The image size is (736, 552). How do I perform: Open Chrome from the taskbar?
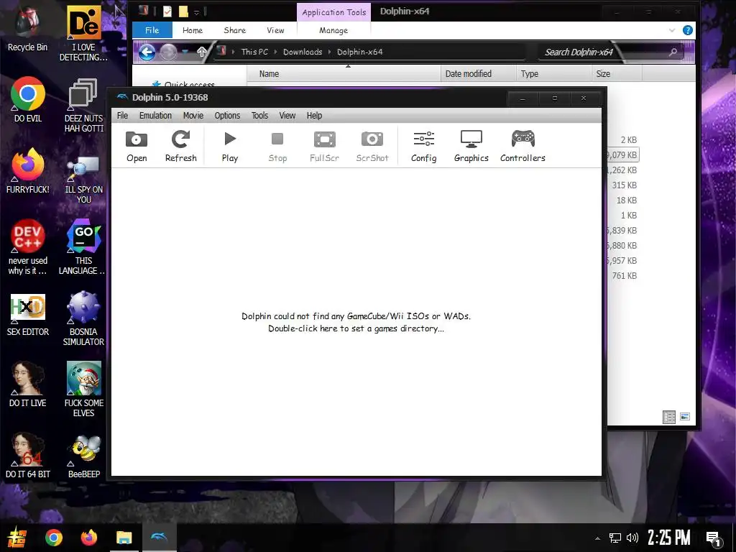click(53, 538)
